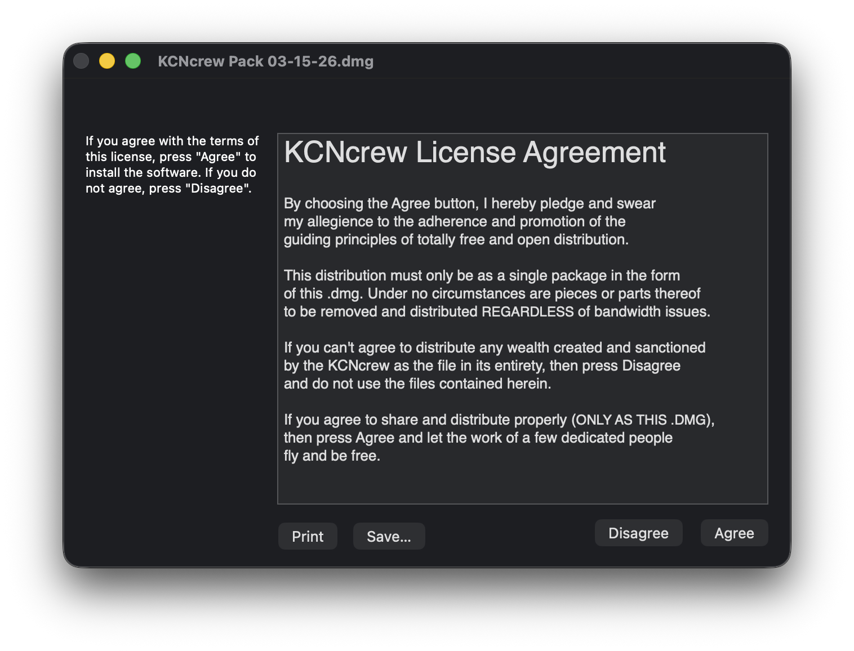Click the grayed-out close window button
The width and height of the screenshot is (854, 651).
(81, 61)
